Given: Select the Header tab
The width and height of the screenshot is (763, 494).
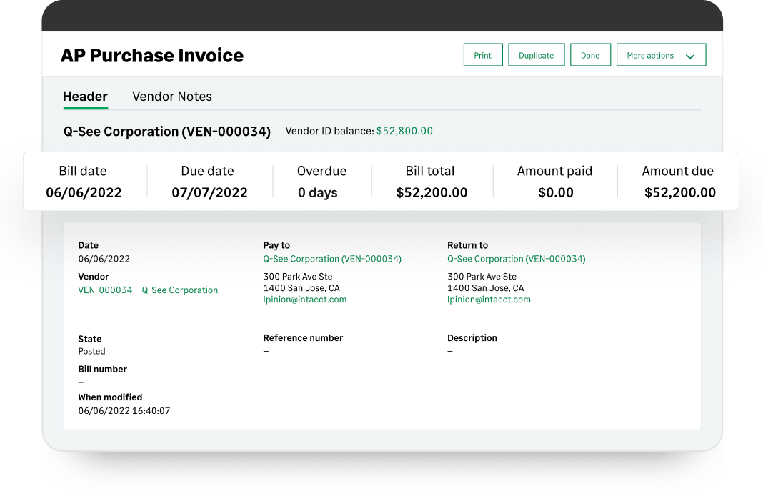Looking at the screenshot, I should coord(85,97).
